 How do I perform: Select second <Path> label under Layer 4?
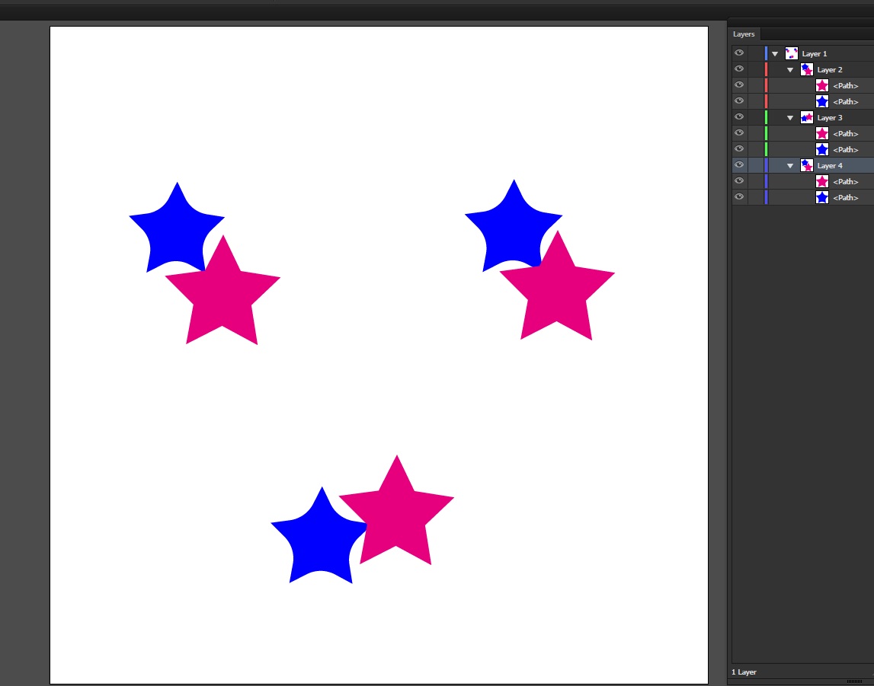[x=846, y=197]
